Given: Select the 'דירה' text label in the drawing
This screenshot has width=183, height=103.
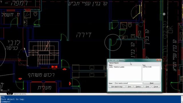Looking at the screenshot, I should (84, 35).
